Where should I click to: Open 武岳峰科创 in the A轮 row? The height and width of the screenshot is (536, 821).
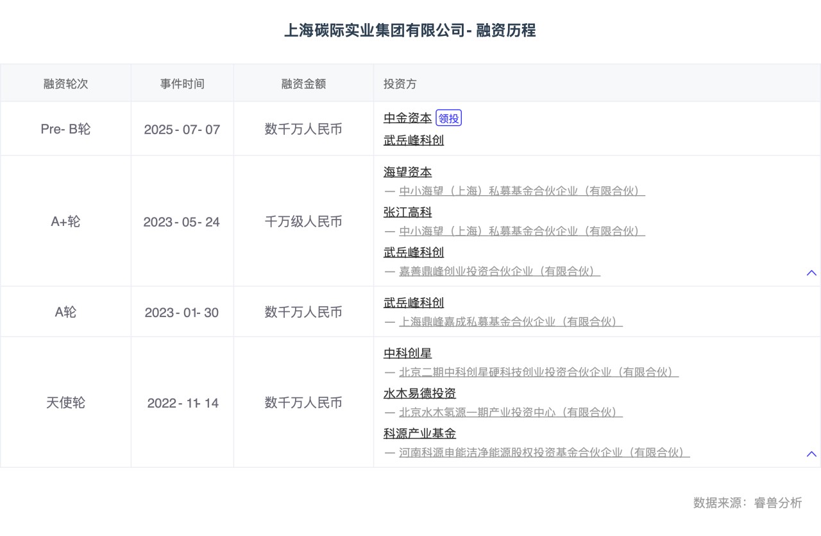414,302
